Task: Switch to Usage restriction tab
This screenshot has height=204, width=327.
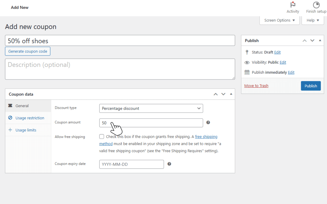Action: point(29,118)
